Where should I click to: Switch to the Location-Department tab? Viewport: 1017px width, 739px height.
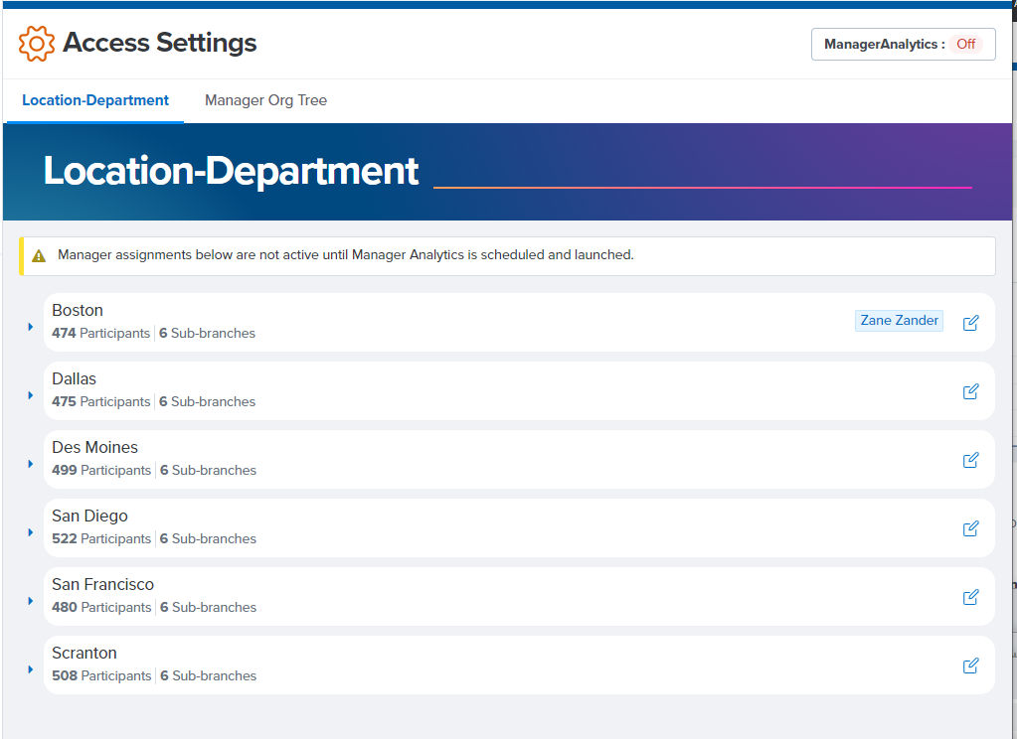(95, 100)
